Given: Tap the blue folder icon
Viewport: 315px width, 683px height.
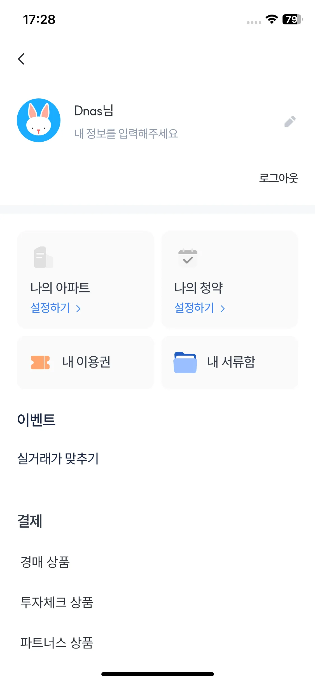Looking at the screenshot, I should [x=185, y=362].
